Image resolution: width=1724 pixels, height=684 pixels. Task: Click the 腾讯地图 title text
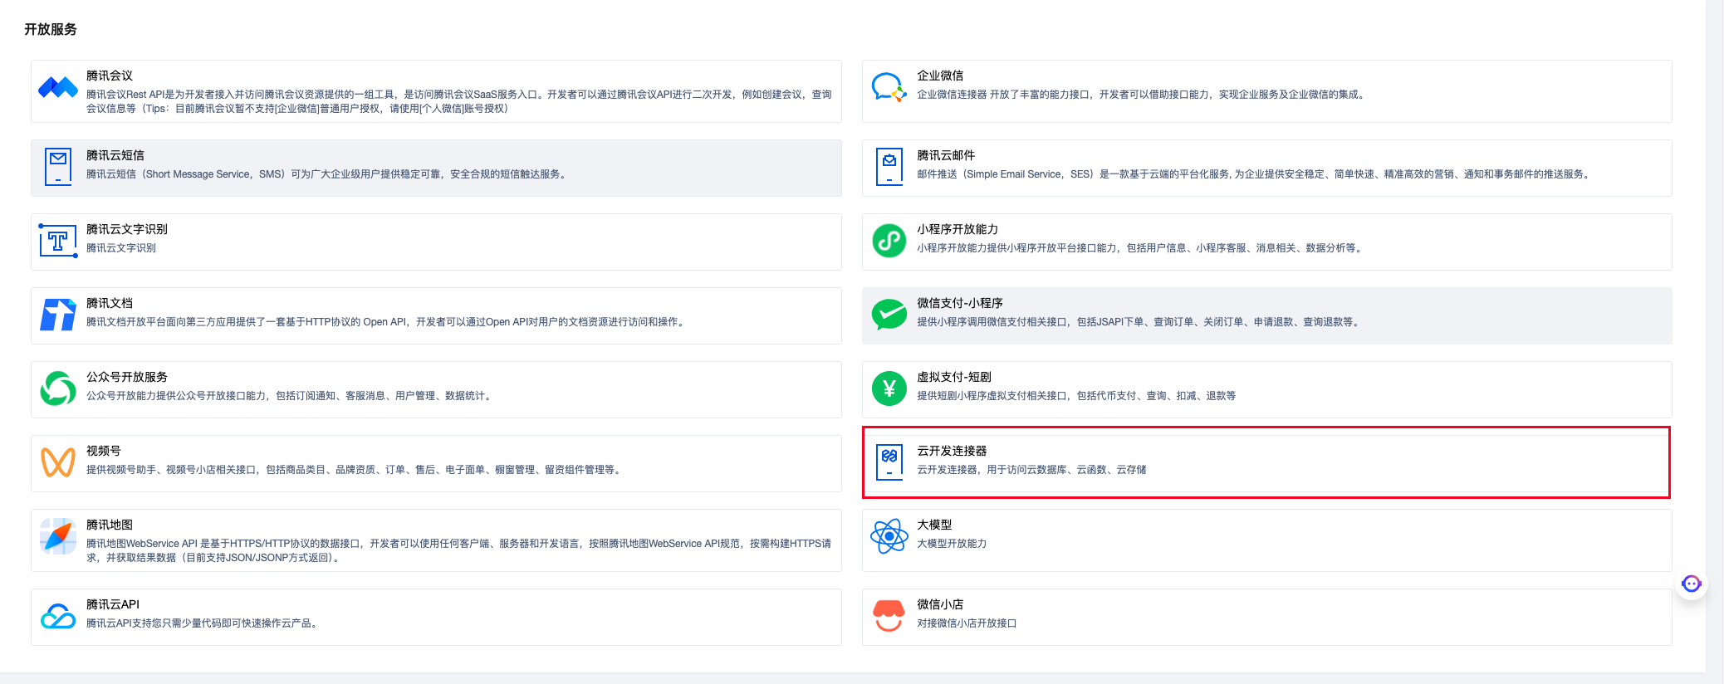pyautogui.click(x=110, y=525)
